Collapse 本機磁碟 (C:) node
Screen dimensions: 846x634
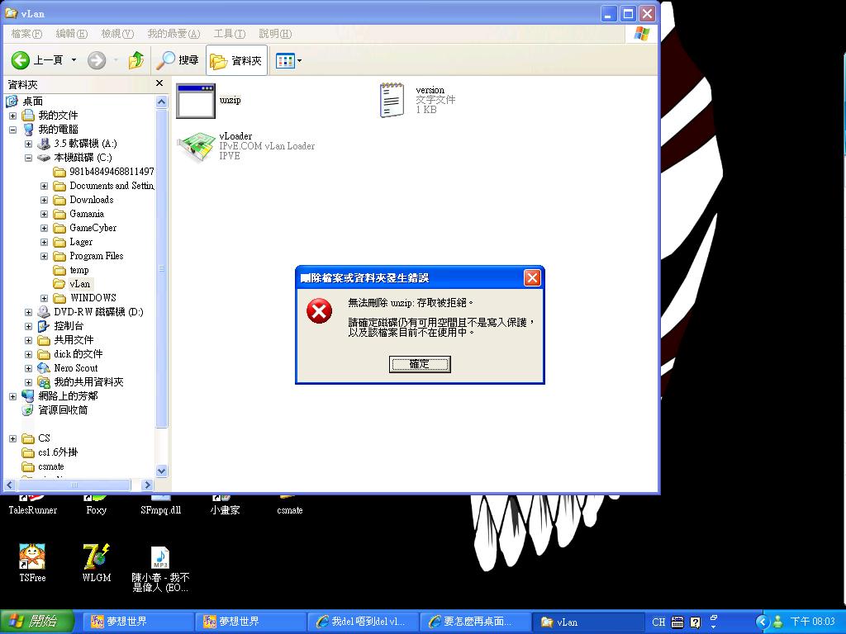[29, 158]
